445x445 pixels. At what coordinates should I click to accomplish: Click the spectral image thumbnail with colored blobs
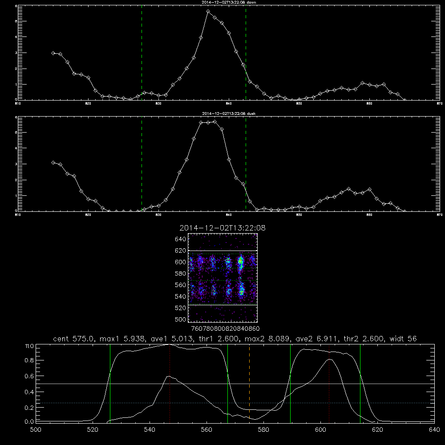pyautogui.click(x=223, y=278)
